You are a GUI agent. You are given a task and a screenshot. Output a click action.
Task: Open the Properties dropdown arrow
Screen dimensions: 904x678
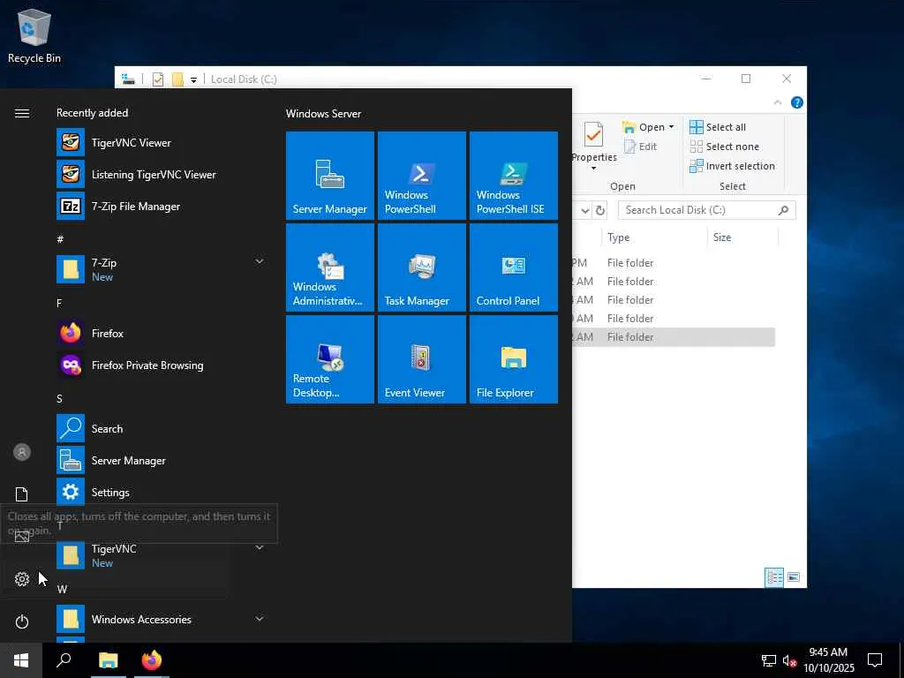pos(593,168)
